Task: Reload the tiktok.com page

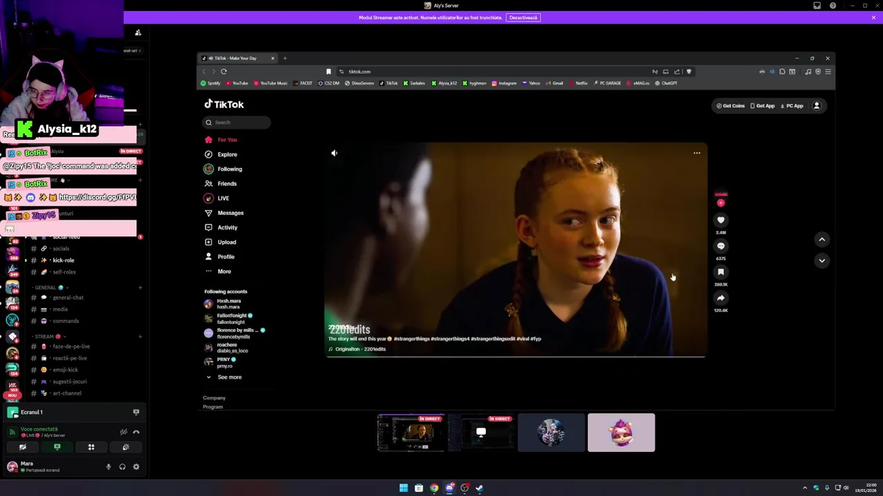Action: 224,72
